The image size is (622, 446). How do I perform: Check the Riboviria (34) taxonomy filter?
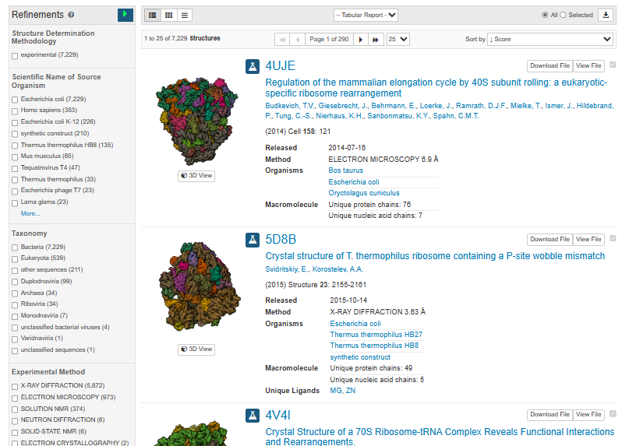(15, 304)
